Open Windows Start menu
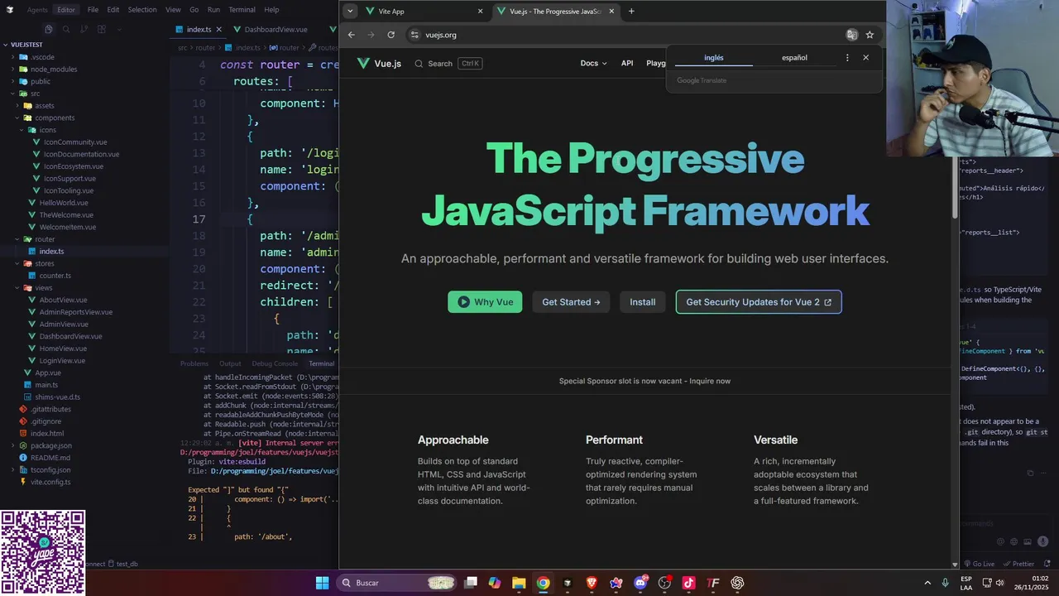This screenshot has width=1059, height=596. coord(322,583)
